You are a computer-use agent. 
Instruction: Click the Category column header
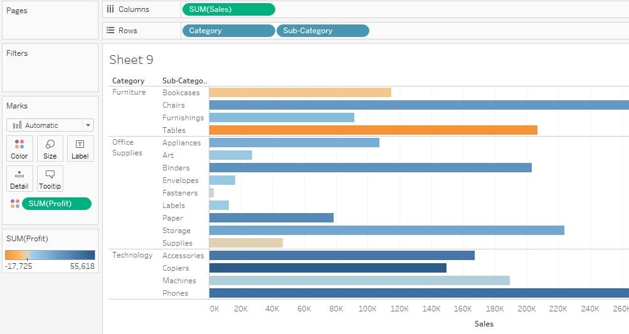point(128,81)
